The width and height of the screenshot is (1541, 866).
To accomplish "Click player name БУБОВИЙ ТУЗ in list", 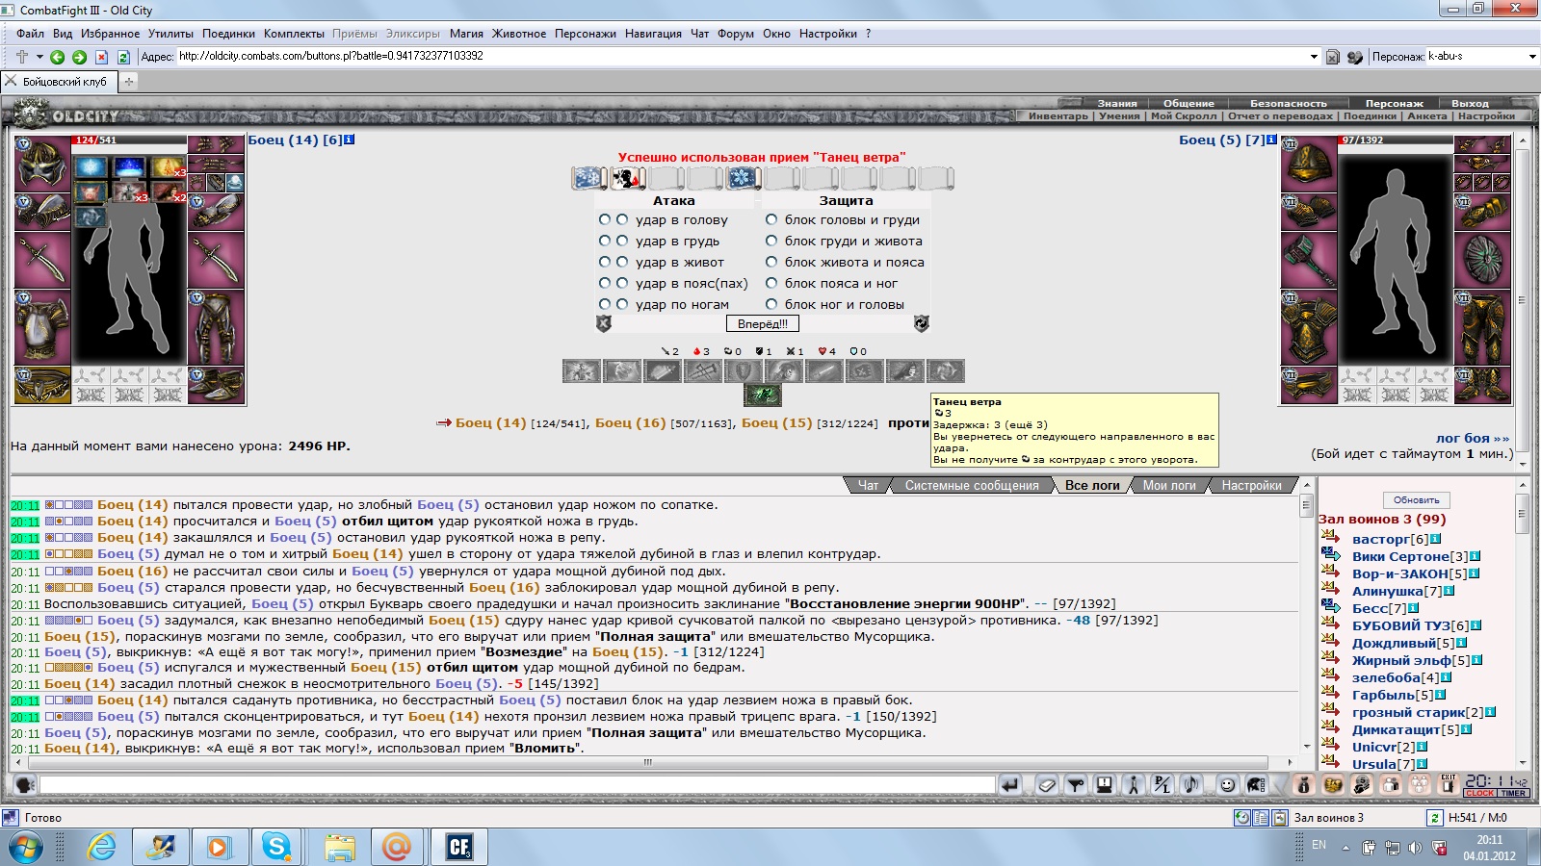I will [1400, 625].
